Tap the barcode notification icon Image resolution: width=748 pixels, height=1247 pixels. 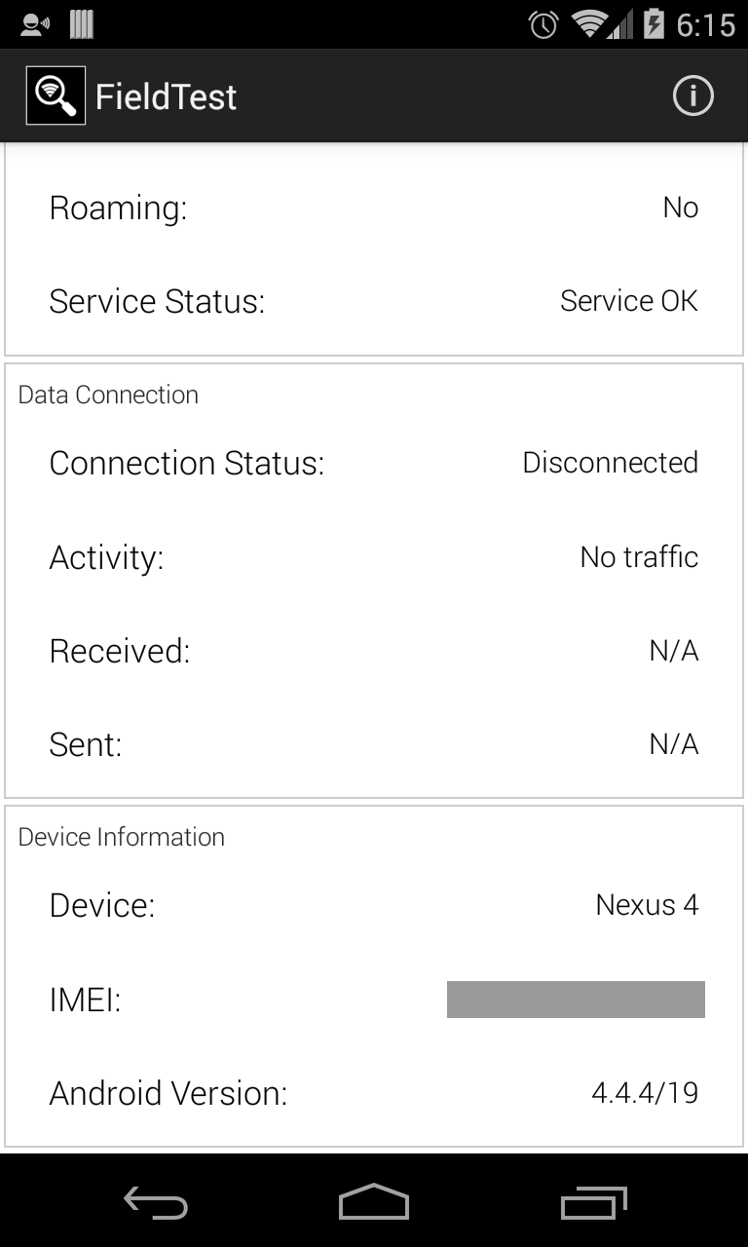(82, 24)
